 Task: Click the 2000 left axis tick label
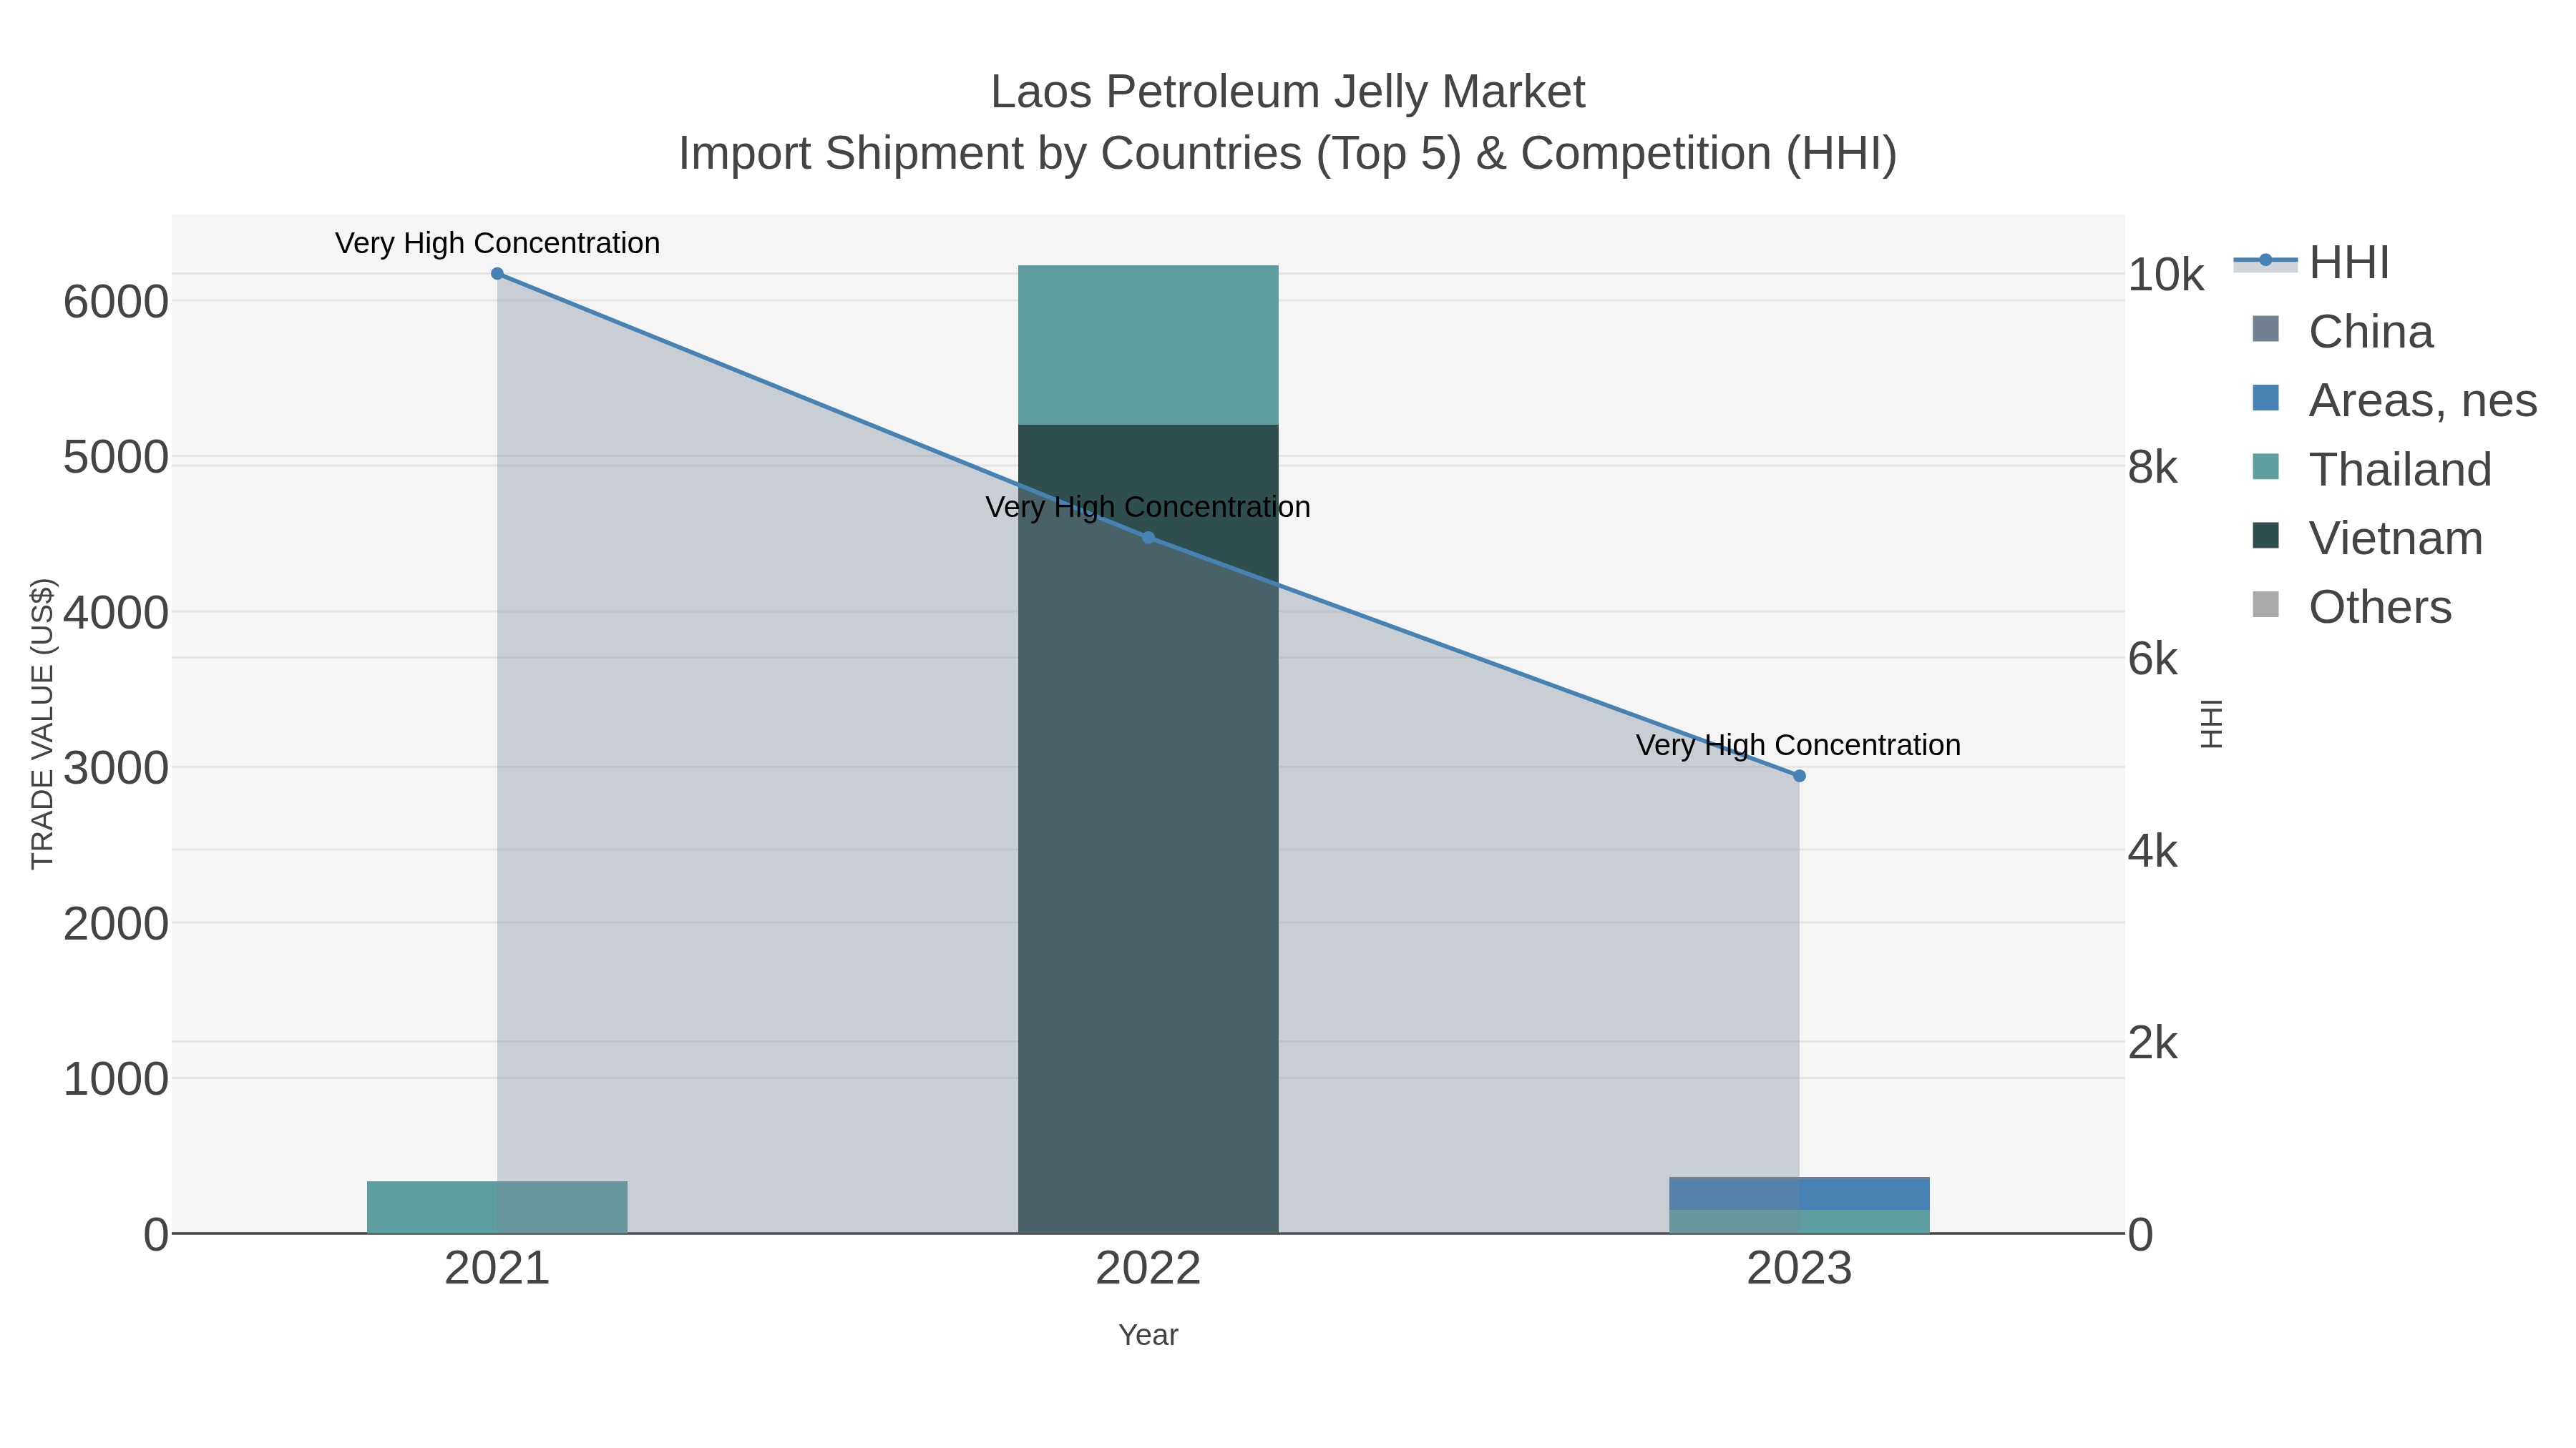click(116, 925)
